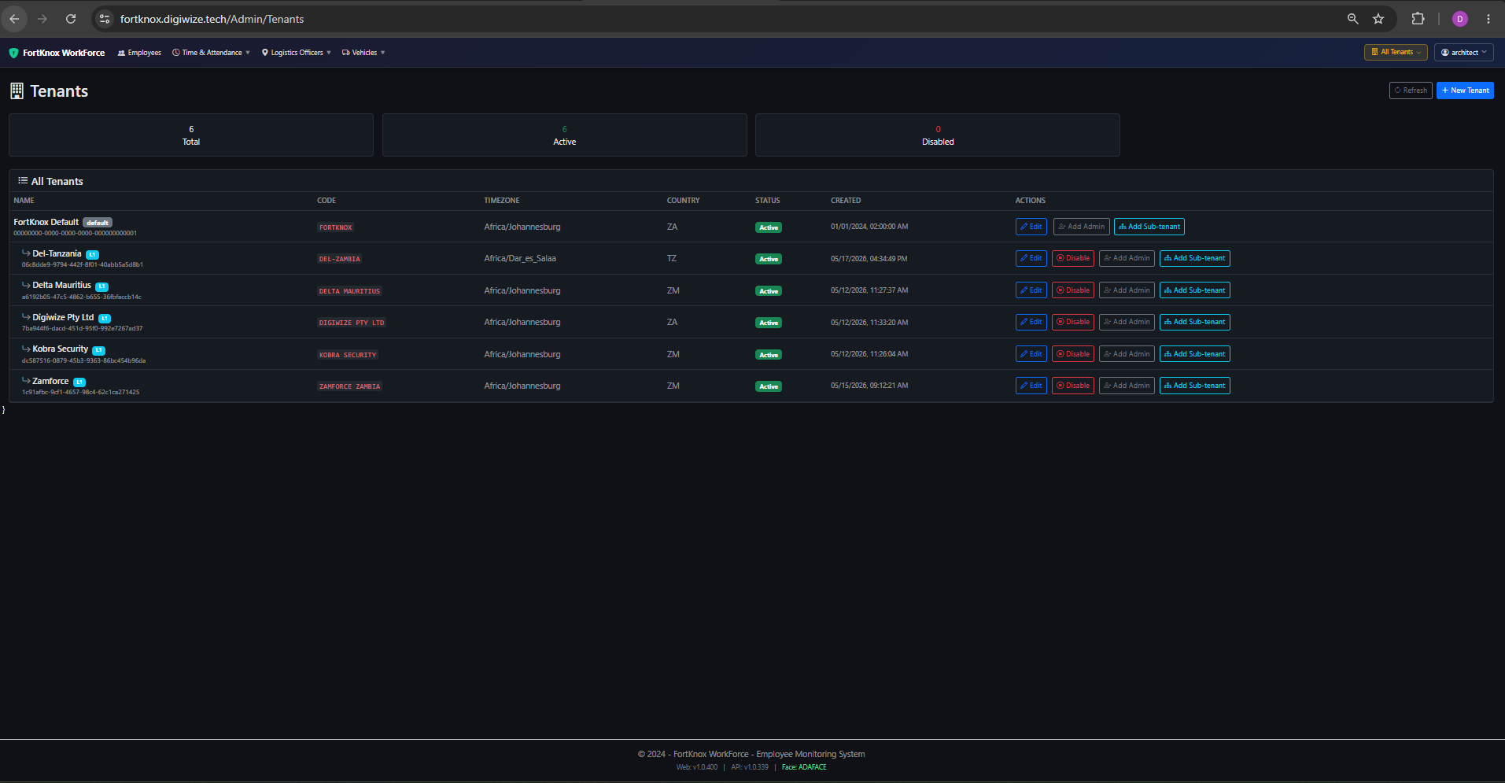Click the DEL-ZAMBIA code badge
The width and height of the screenshot is (1505, 783).
(340, 259)
